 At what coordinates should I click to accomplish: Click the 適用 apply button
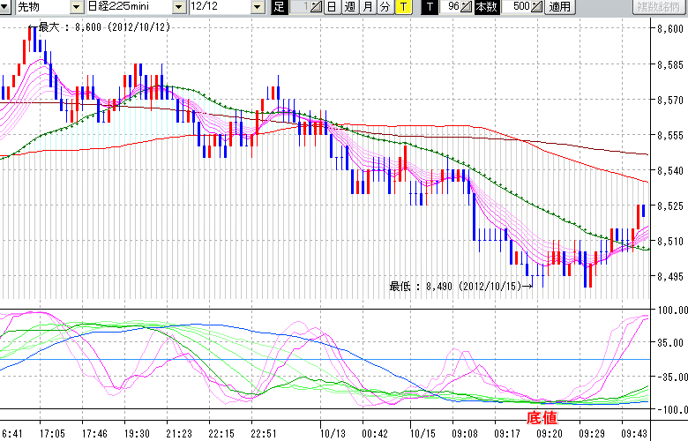[x=559, y=7]
